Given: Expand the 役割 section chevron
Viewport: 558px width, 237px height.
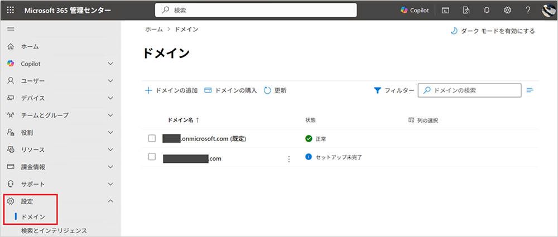Looking at the screenshot, I should coord(110,132).
